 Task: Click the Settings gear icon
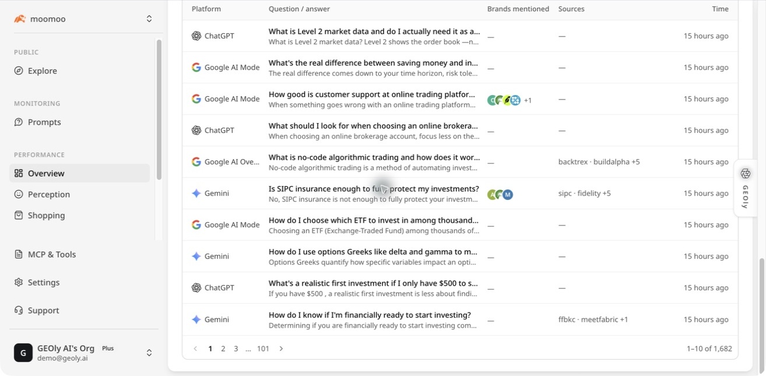pyautogui.click(x=19, y=282)
